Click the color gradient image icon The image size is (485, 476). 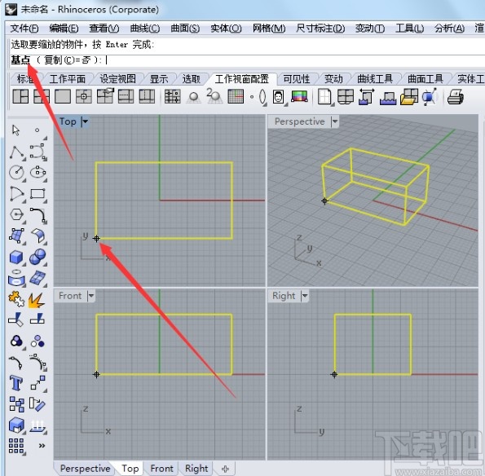[x=299, y=96]
